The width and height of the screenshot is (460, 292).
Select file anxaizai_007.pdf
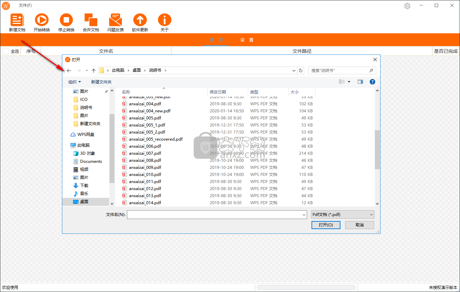(145, 153)
